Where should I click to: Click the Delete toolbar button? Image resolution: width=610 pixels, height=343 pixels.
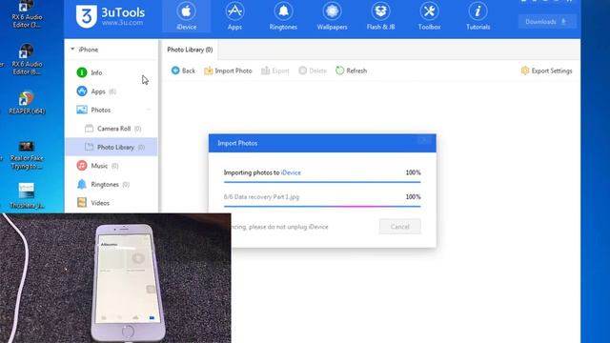point(313,71)
